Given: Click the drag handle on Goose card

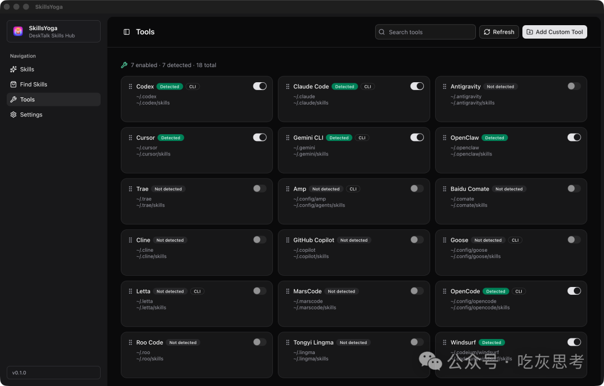Looking at the screenshot, I should [445, 240].
